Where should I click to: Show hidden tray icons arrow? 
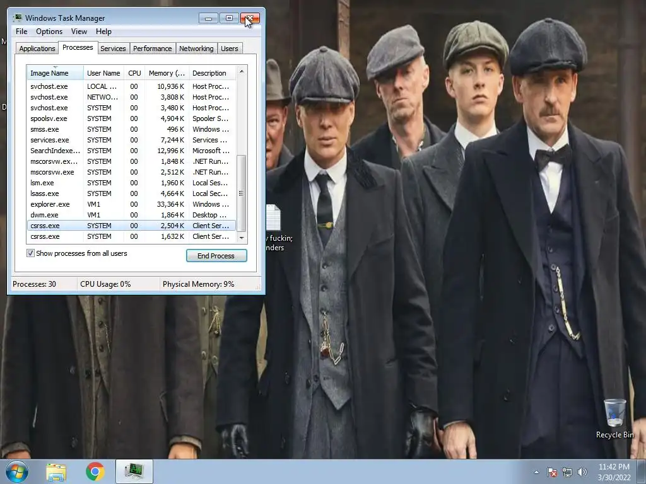click(x=536, y=472)
